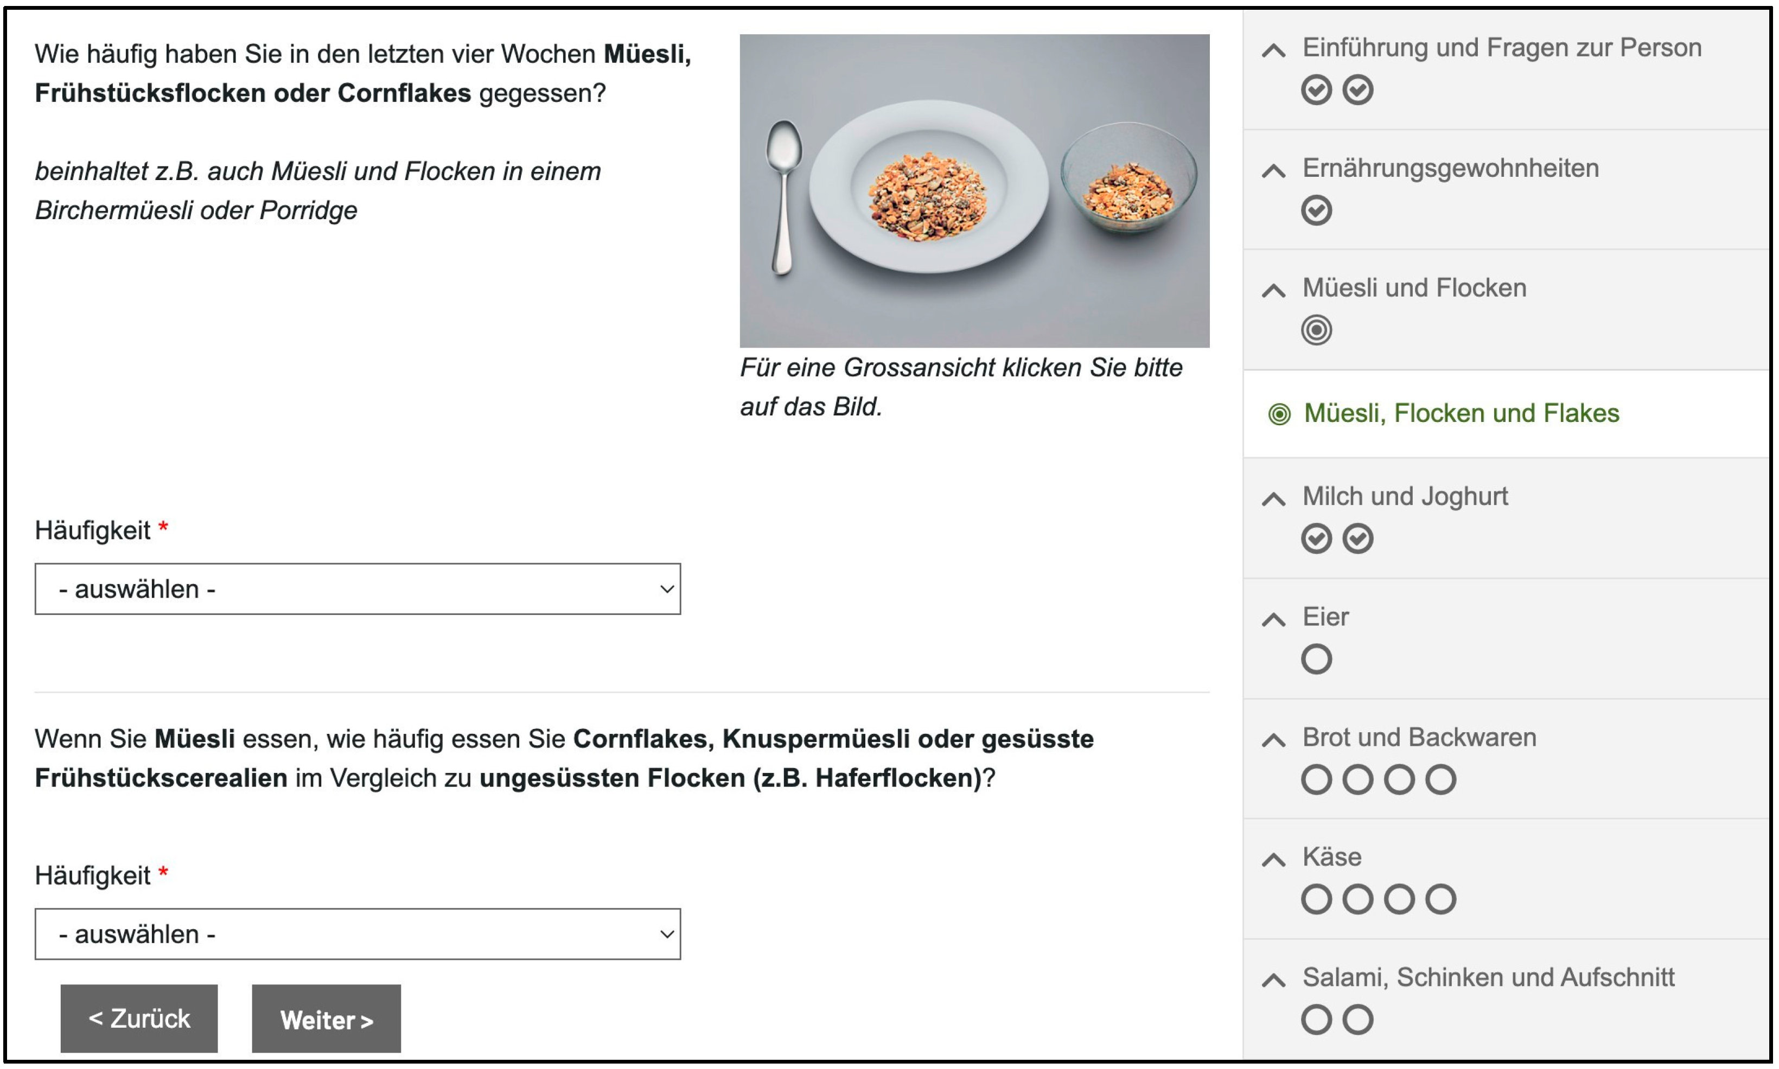Select second circle under Salami, Schinken und Aufschnitt
1779x1069 pixels.
[1357, 1019]
